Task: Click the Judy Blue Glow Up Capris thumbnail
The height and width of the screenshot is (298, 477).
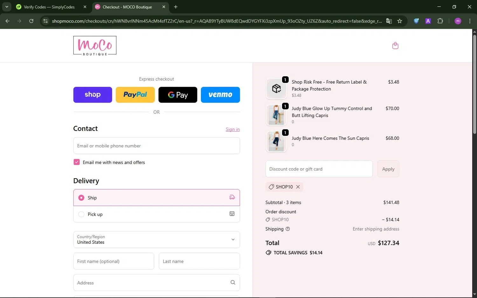Action: pyautogui.click(x=276, y=115)
